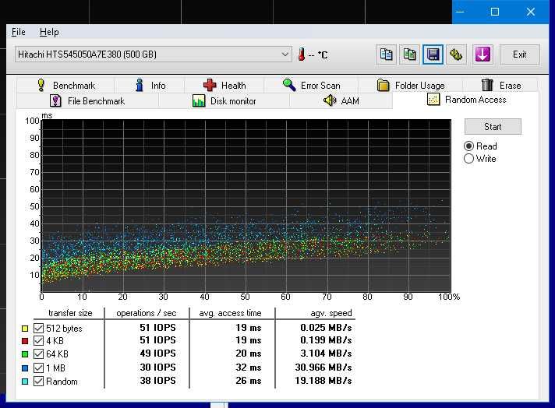This screenshot has width=555, height=408.
Task: Open the Erase tab
Action: tap(500, 85)
